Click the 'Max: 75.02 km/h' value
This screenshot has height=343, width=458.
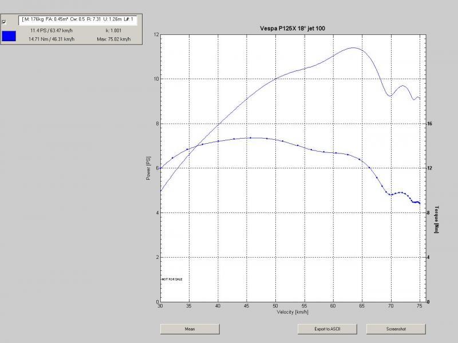113,39
